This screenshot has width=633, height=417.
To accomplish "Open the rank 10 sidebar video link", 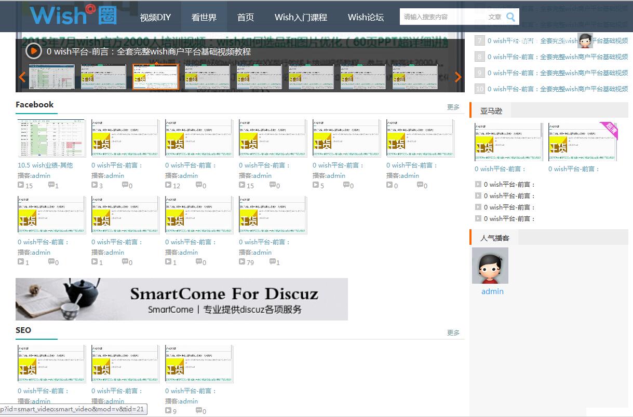I will point(558,89).
